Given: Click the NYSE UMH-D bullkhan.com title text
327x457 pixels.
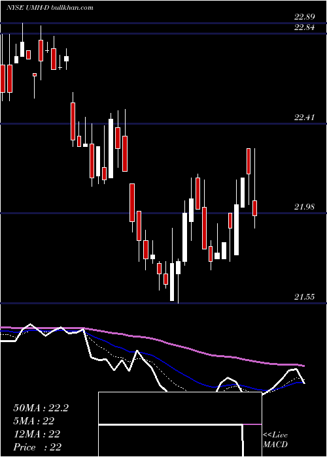Looking at the screenshot, I should click(x=50, y=8).
